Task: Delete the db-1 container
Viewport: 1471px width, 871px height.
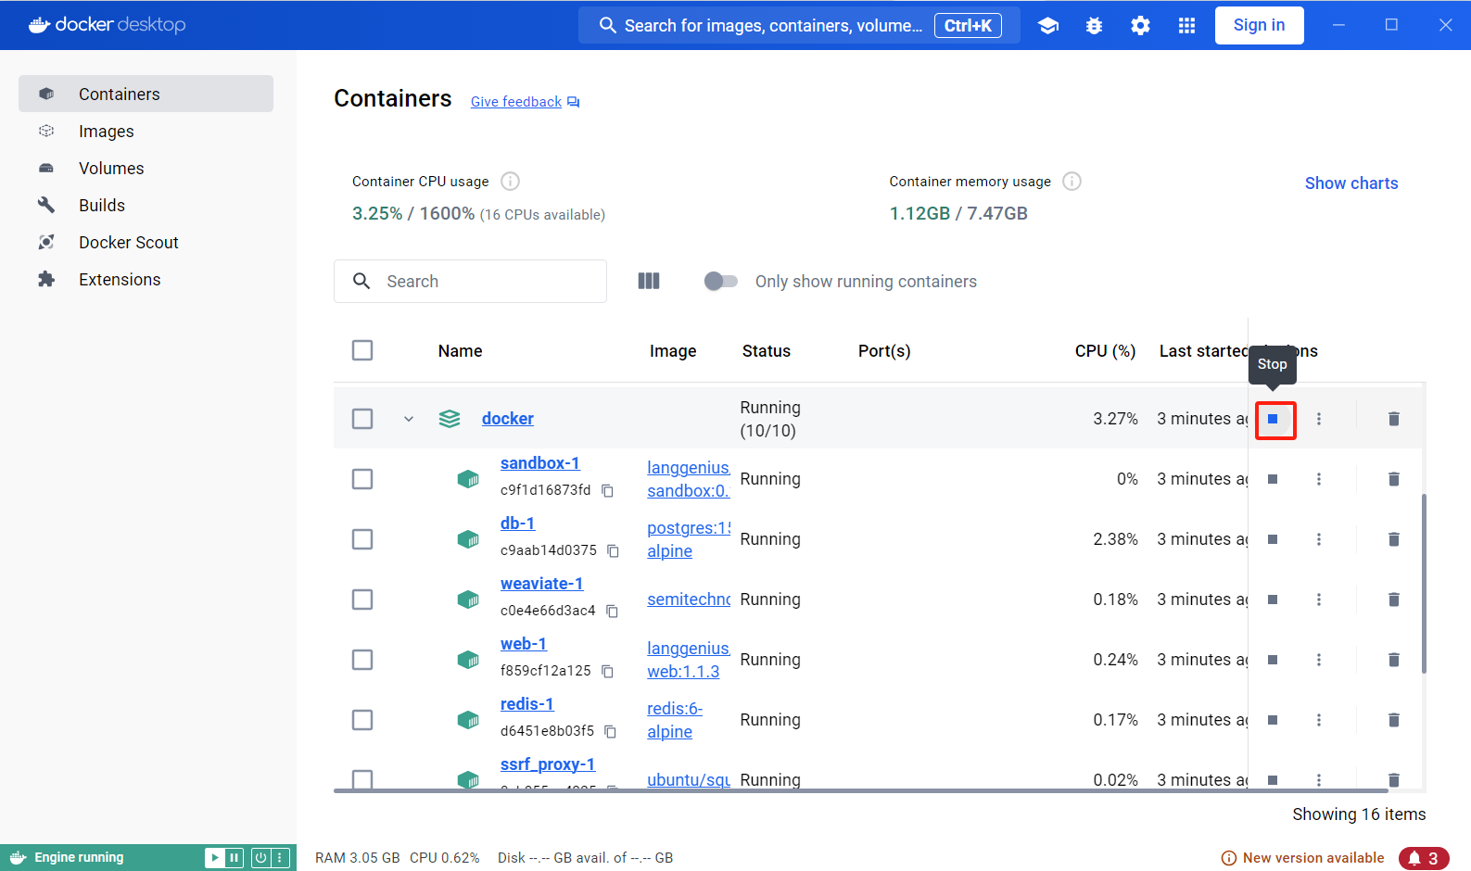Action: (x=1394, y=539)
